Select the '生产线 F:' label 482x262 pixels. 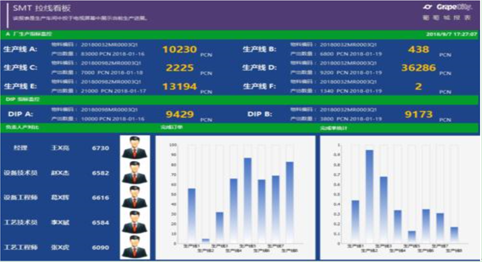point(259,86)
